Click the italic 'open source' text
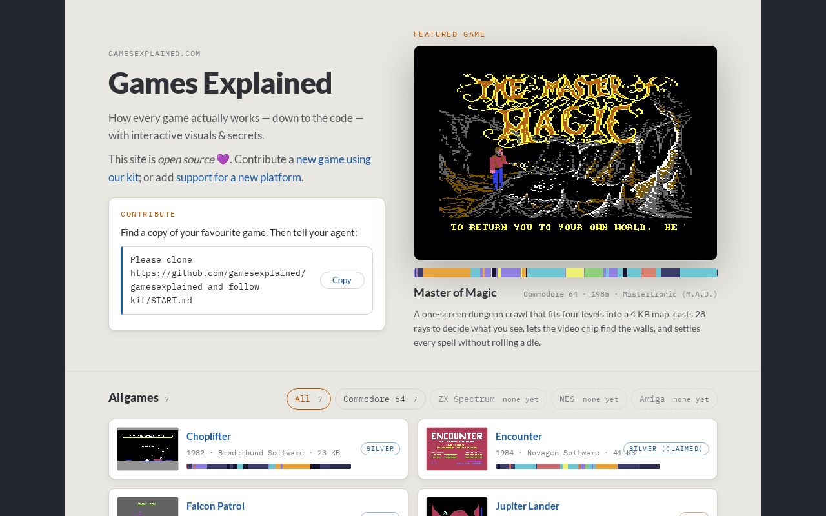826x516 pixels. [x=186, y=159]
